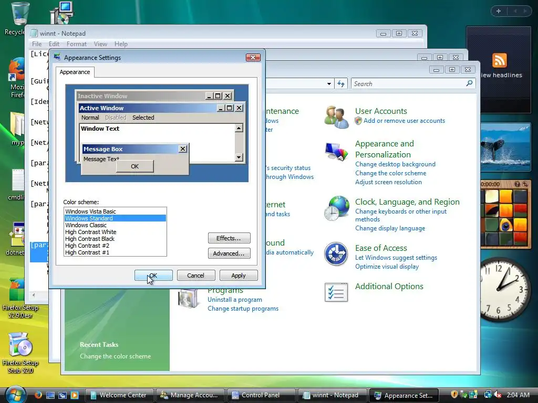Click the whale slideshow gadget picture
Viewport: 538px width, 403px height.
[x=505, y=147]
